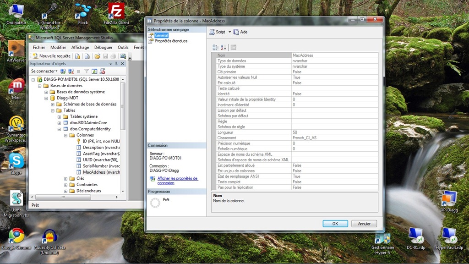
Task: Open the DC-01.rdp desktop shortcut
Action: point(416,238)
